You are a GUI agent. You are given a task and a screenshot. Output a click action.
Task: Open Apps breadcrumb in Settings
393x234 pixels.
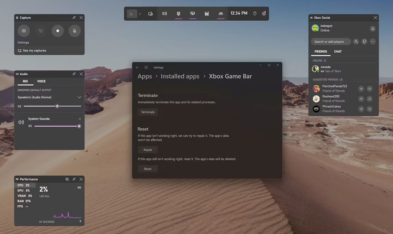(145, 76)
